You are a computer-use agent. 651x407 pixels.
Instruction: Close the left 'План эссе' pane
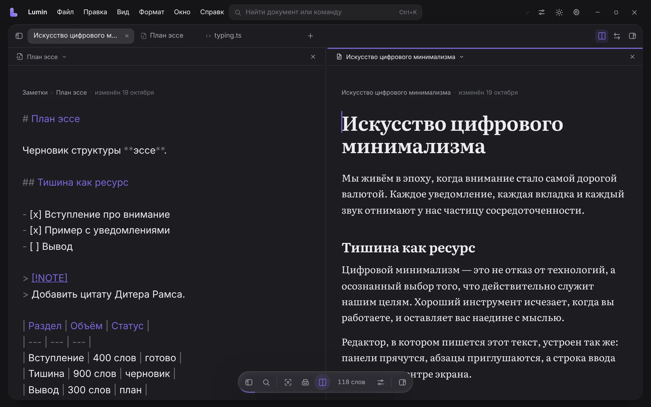coord(313,57)
